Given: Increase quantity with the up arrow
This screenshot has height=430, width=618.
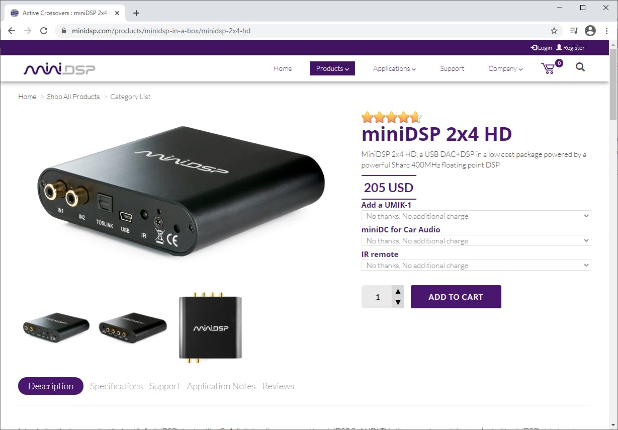Looking at the screenshot, I should [398, 291].
